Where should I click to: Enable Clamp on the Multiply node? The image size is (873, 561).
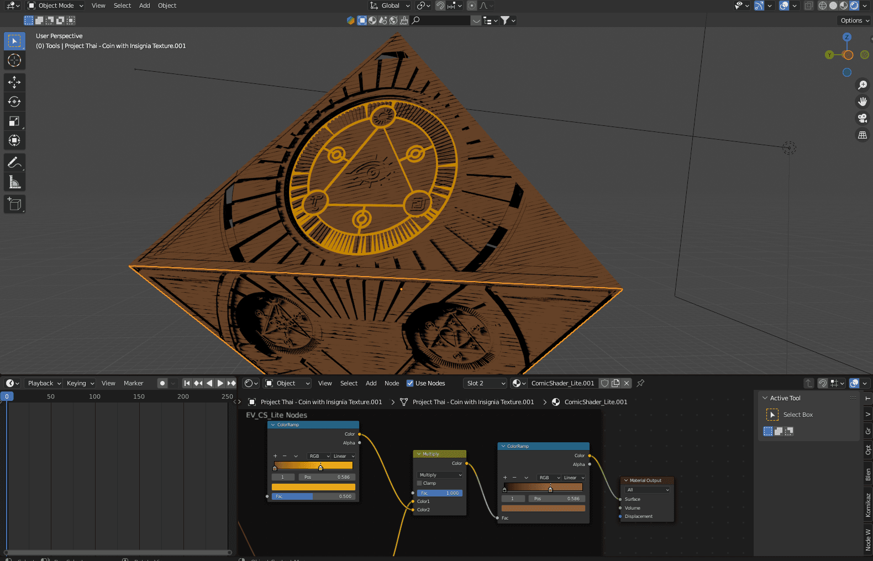420,483
